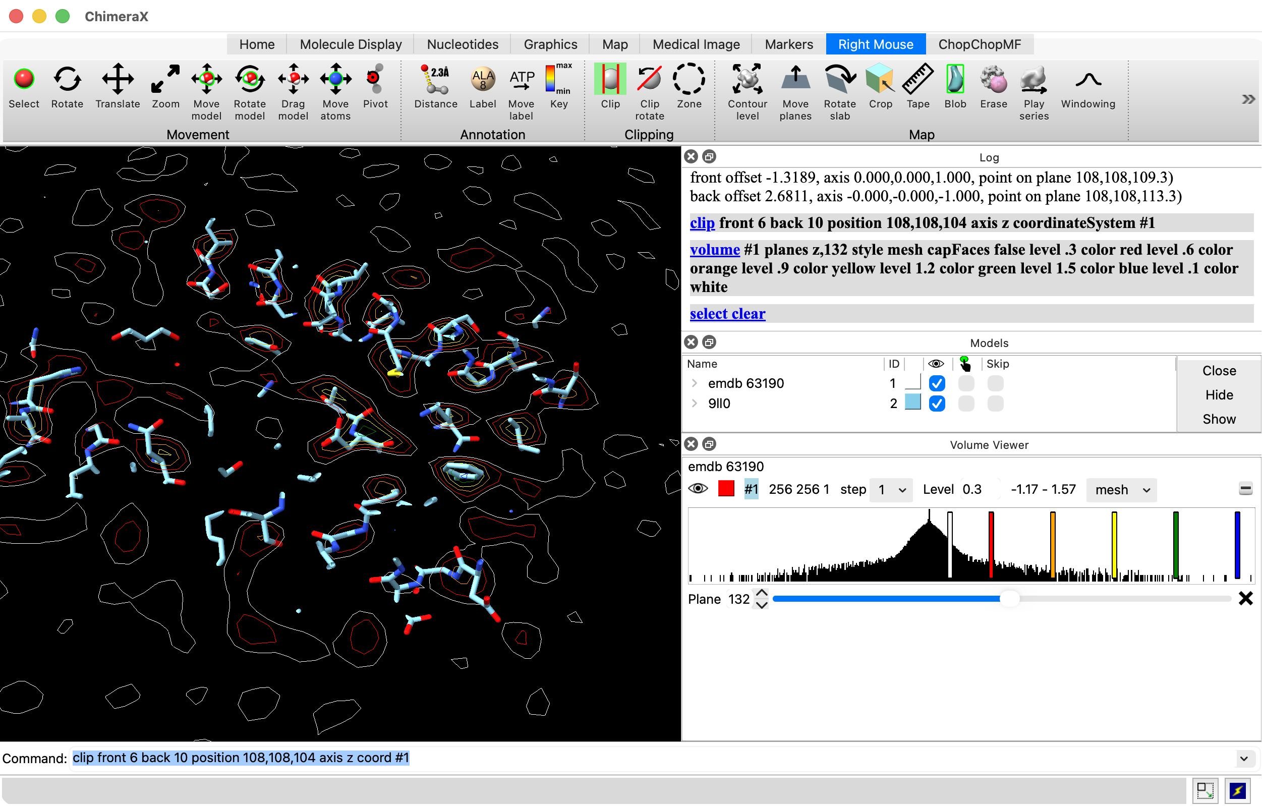The height and width of the screenshot is (806, 1262).
Task: Open the mesh style dropdown
Action: [1121, 490]
